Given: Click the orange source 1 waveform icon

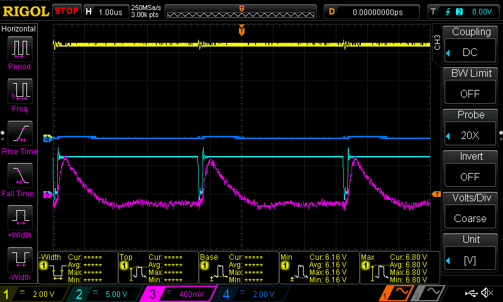Looking at the screenshot, I should [396, 293].
